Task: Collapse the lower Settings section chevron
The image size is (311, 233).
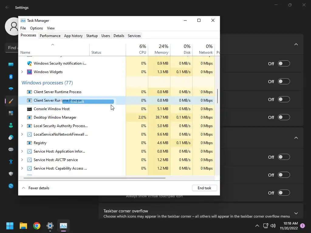Action: tap(296, 138)
